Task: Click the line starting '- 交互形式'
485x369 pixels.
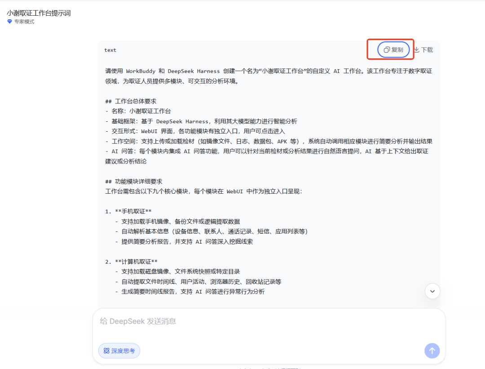Action: click(x=195, y=131)
